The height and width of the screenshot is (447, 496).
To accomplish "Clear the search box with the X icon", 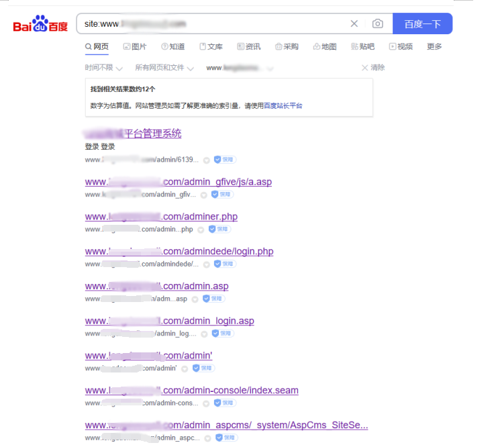I will [x=354, y=24].
